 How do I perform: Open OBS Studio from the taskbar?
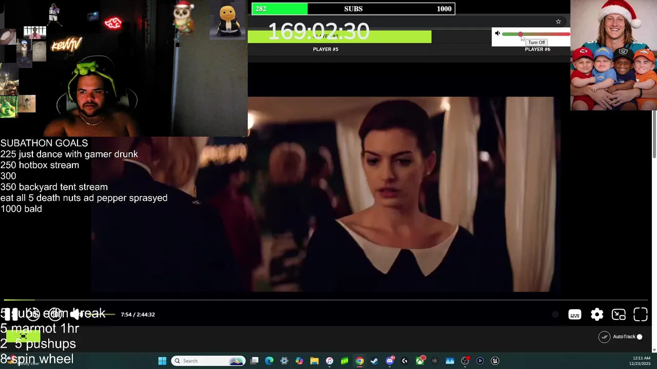tap(465, 361)
